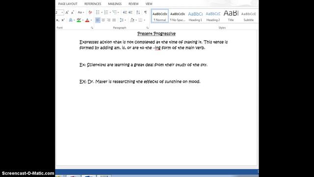
Task: Apply the Heading 1 style
Action: [195, 16]
